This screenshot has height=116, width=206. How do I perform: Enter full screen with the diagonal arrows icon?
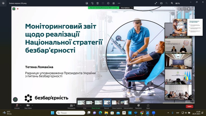(x=156, y=3)
